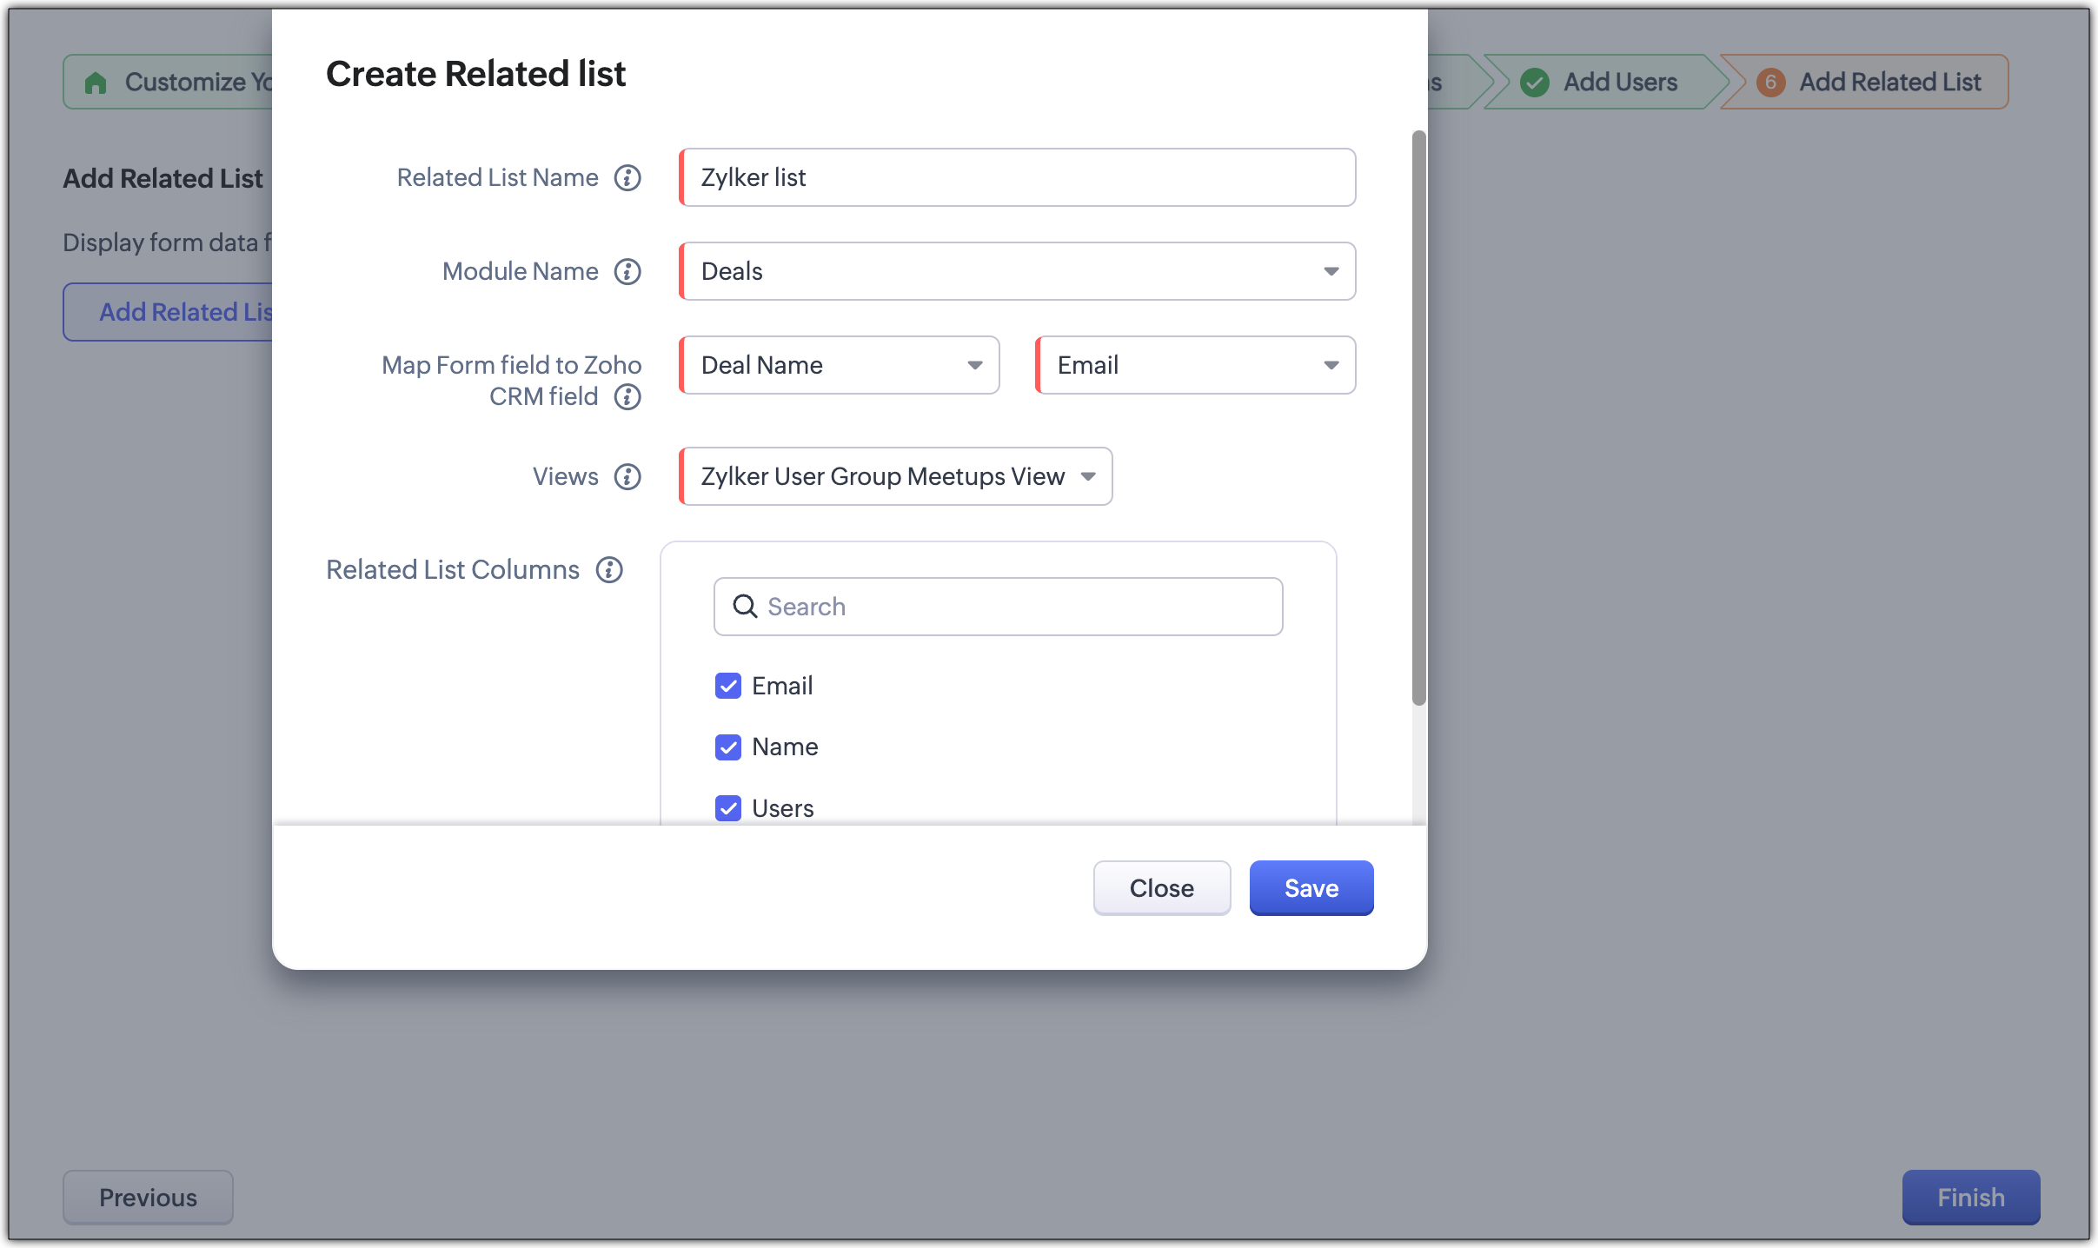The width and height of the screenshot is (2098, 1248).
Task: Click green checkmark icon on Add Users step
Action: (1535, 83)
